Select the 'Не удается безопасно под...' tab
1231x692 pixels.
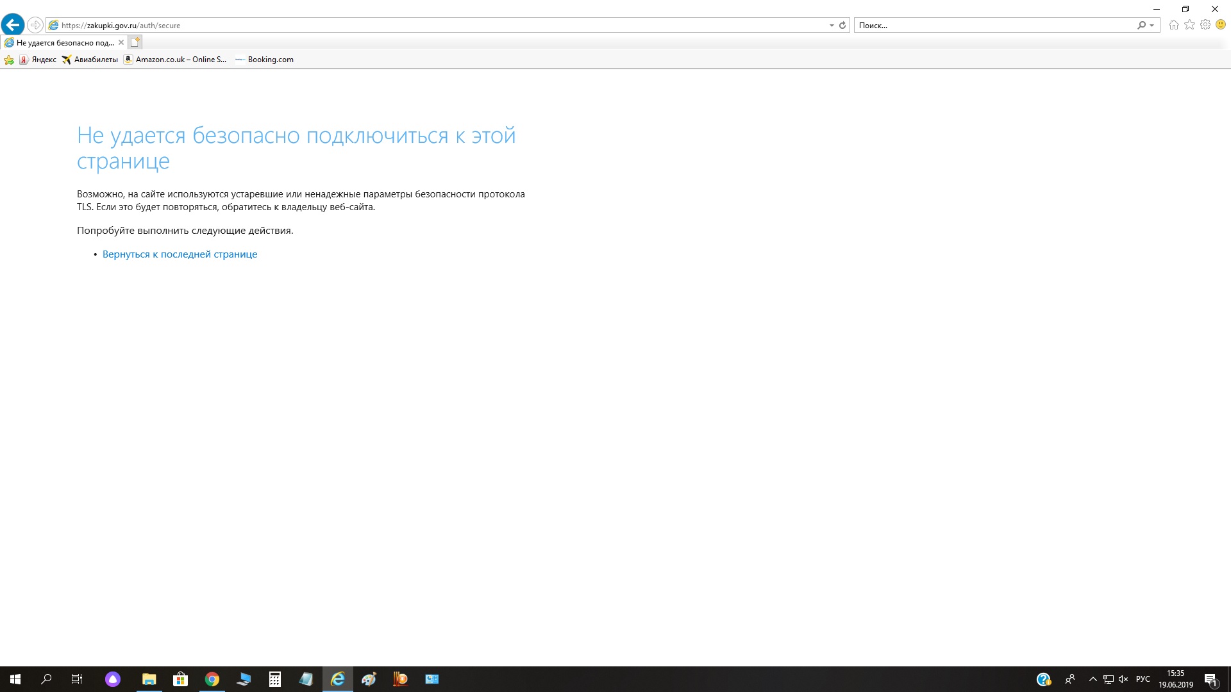[x=64, y=43]
